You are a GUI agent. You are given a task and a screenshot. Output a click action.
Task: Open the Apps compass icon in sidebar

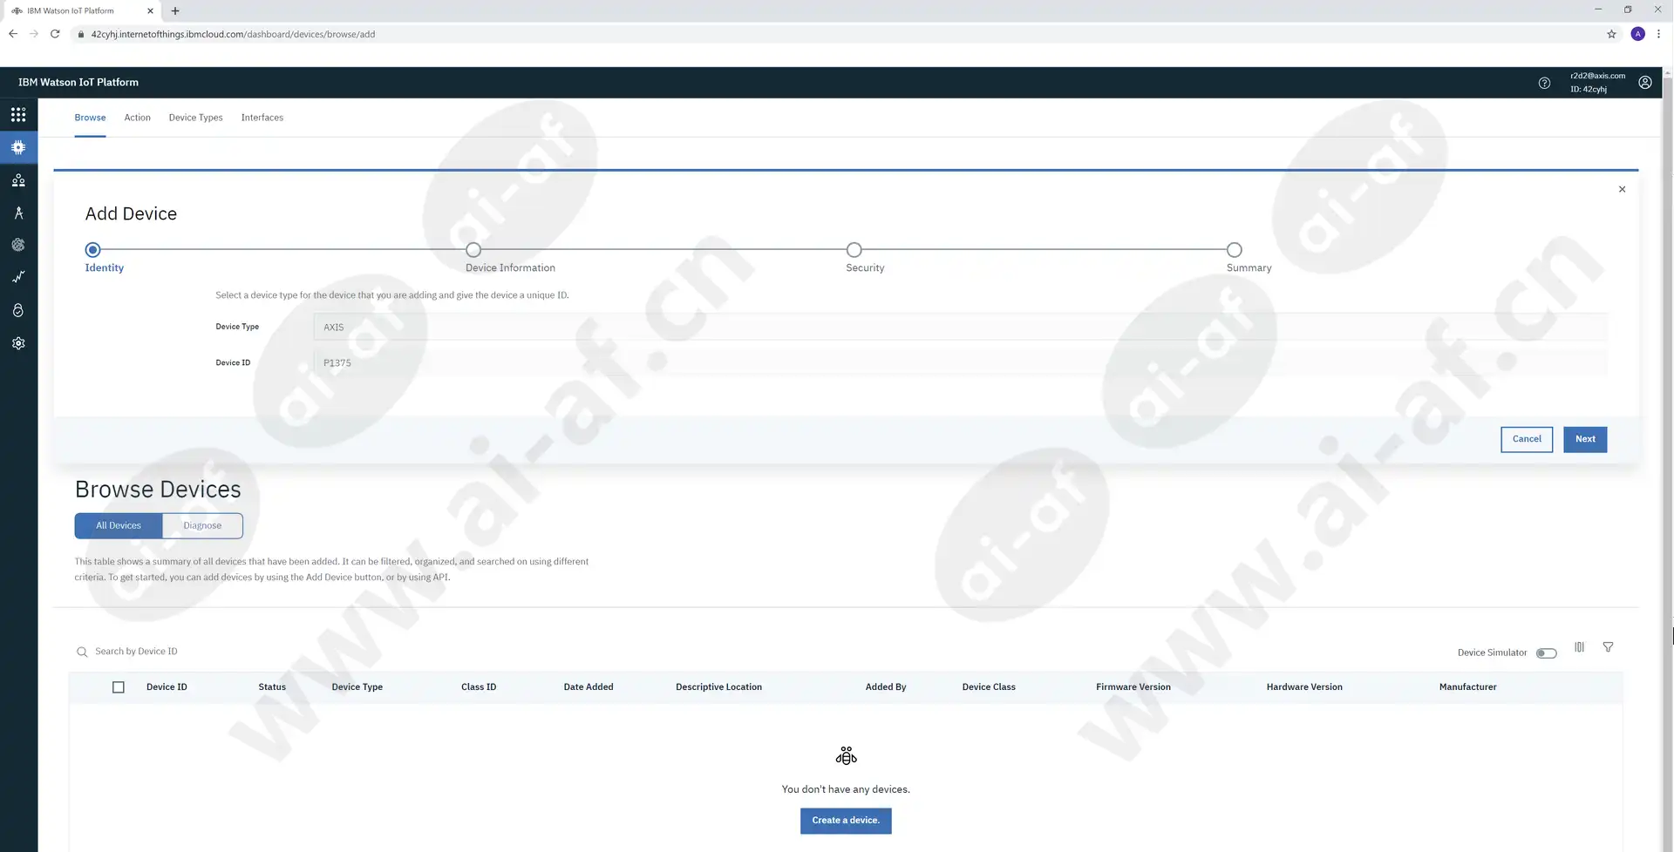coord(18,213)
